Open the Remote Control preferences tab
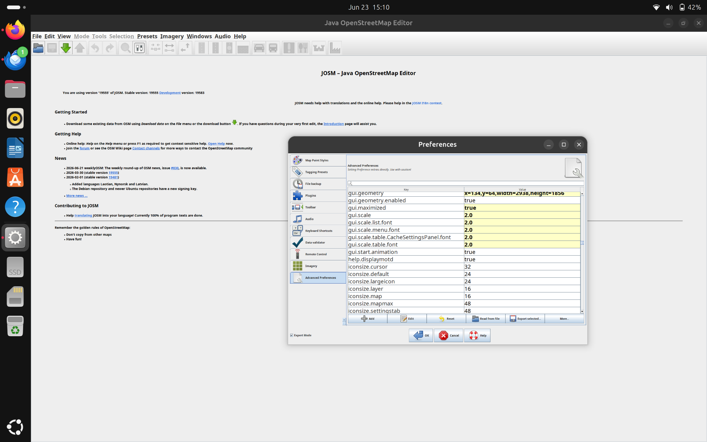Image resolution: width=707 pixels, height=442 pixels. pos(318,255)
